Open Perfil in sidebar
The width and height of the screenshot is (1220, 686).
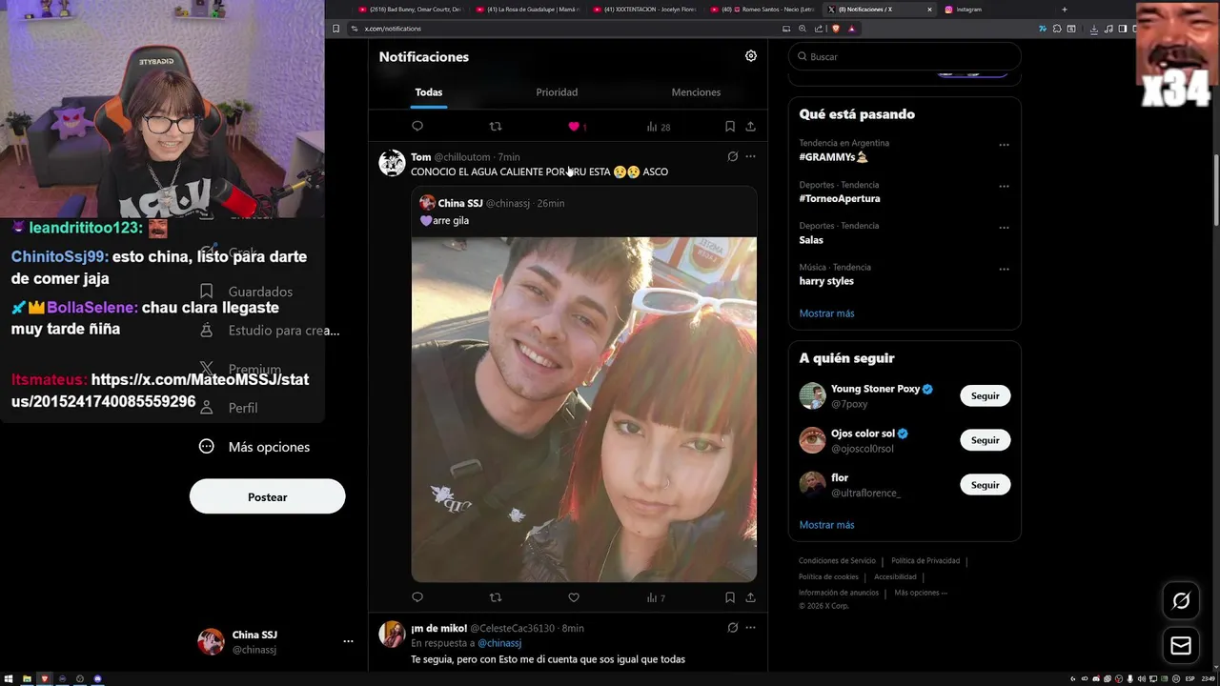(x=229, y=408)
